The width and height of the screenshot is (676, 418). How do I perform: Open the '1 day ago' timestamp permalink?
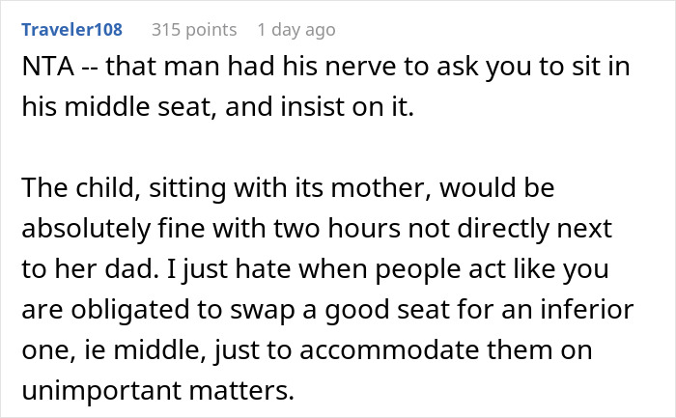coord(296,30)
